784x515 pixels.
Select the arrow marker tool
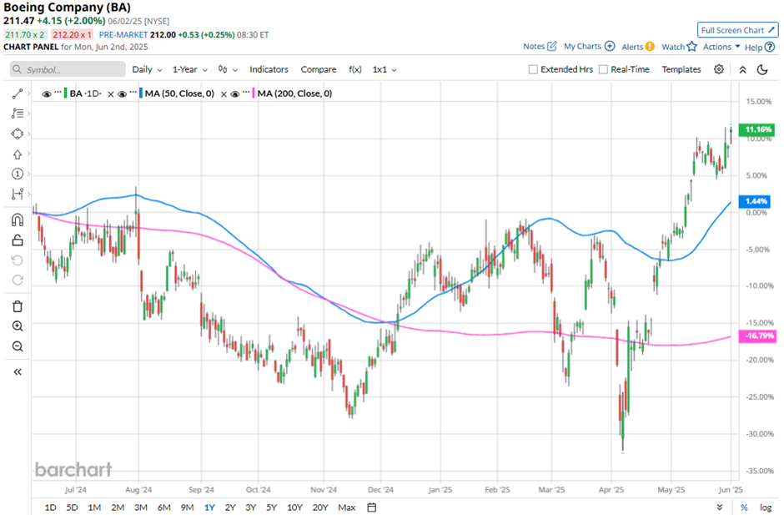(x=18, y=154)
